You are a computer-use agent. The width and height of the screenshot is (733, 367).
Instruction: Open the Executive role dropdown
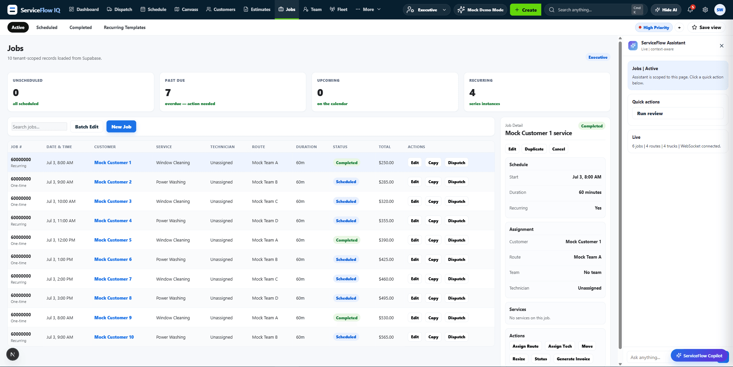(426, 10)
